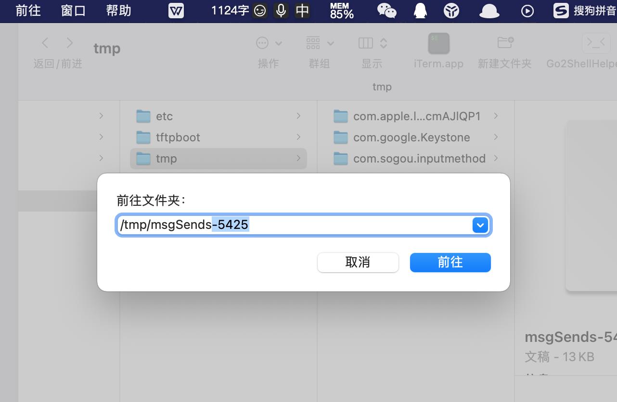The width and height of the screenshot is (617, 402).
Task: Open the QQ penguin menu bar icon
Action: click(420, 11)
